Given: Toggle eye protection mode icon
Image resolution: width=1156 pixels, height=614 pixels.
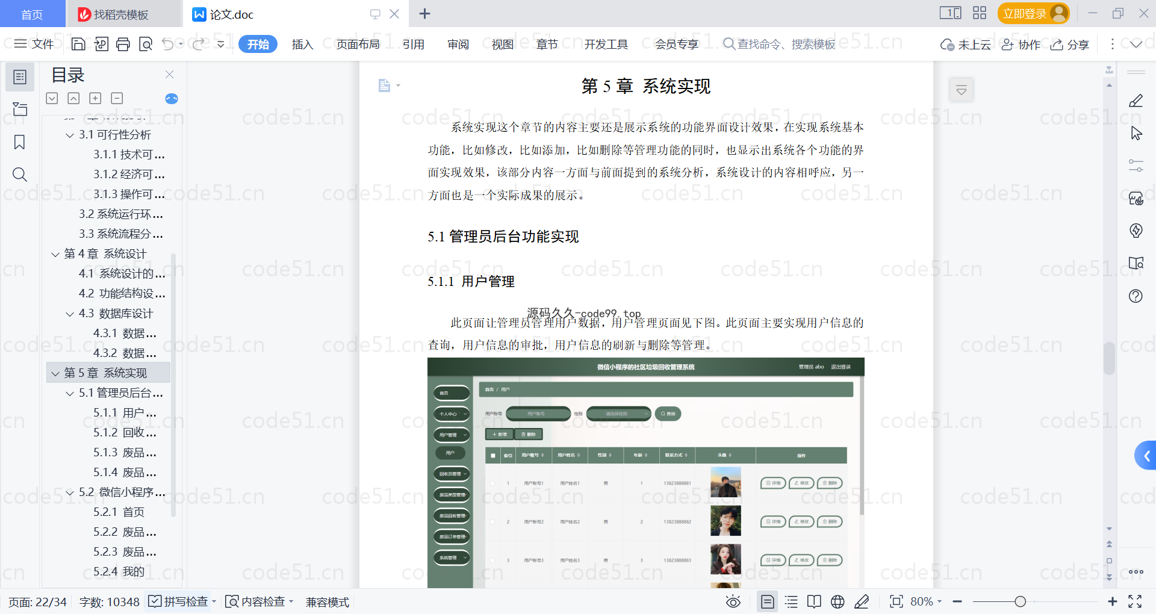Looking at the screenshot, I should (733, 601).
